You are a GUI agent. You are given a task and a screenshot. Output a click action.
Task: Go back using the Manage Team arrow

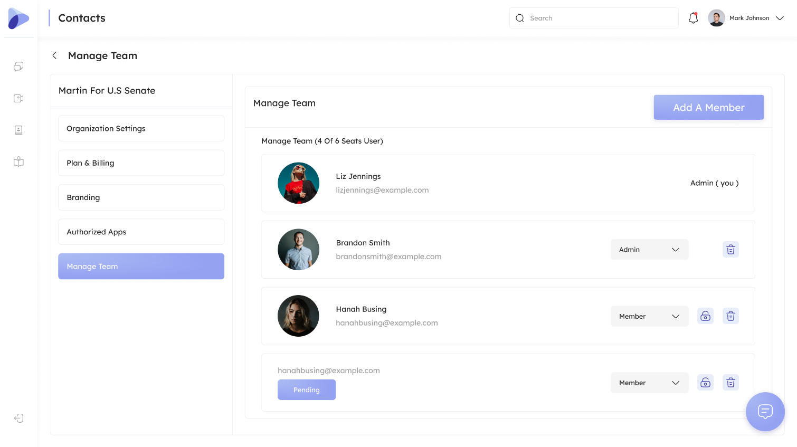(54, 55)
